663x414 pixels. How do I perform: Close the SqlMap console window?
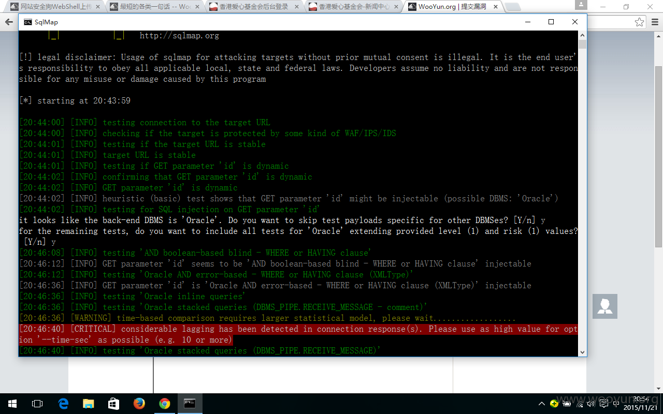coord(575,22)
